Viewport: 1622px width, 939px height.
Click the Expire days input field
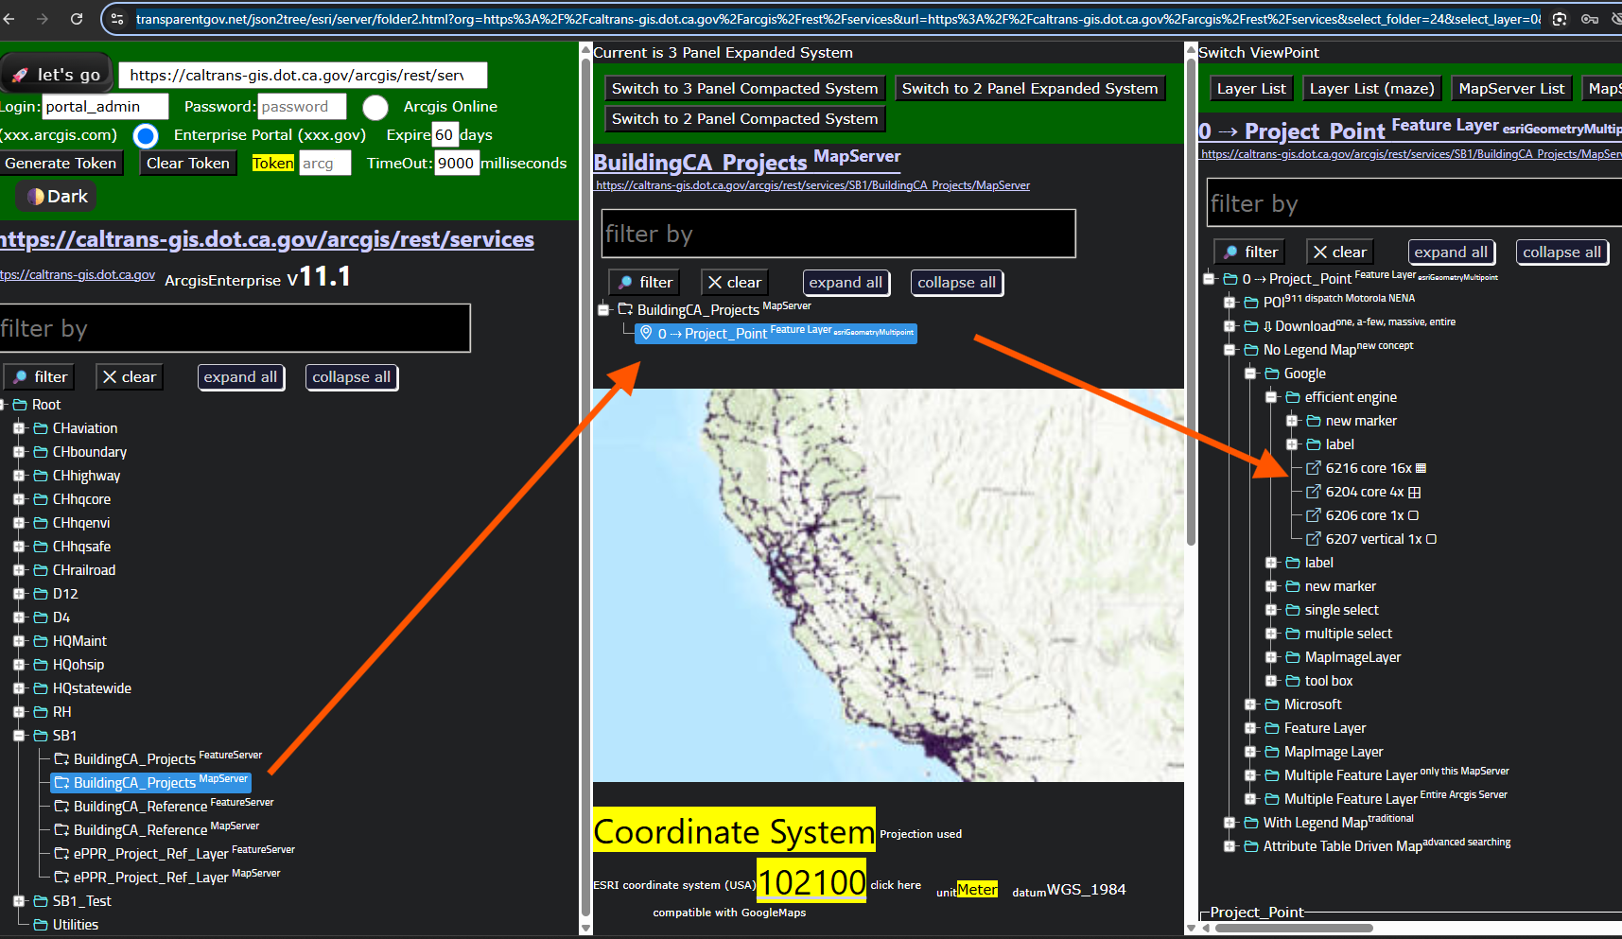[x=445, y=135]
